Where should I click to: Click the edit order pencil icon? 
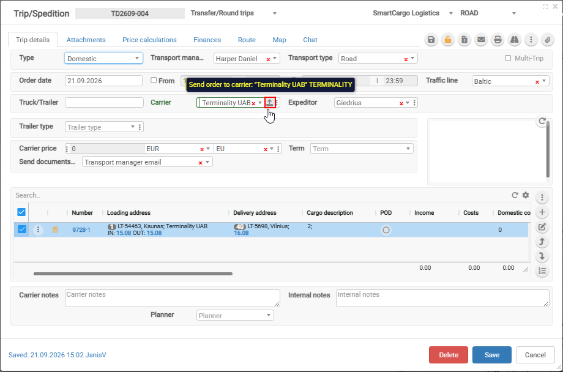(542, 227)
